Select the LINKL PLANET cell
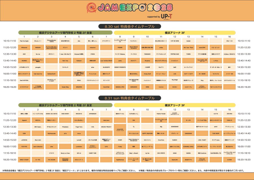Viewport: 254px width, 180px height. pos(202,140)
